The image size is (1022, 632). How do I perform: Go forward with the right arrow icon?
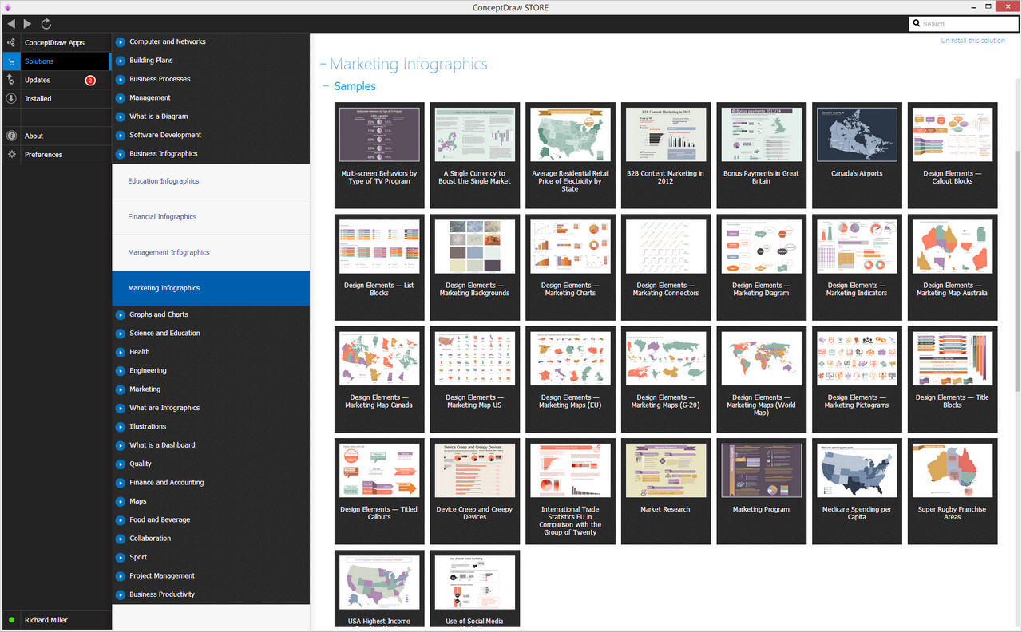(x=28, y=24)
